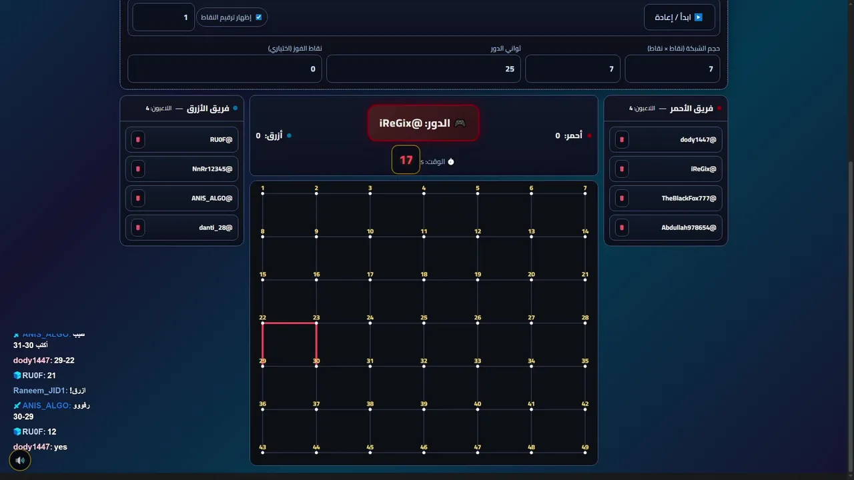Click grid dot number 25

(x=424, y=323)
